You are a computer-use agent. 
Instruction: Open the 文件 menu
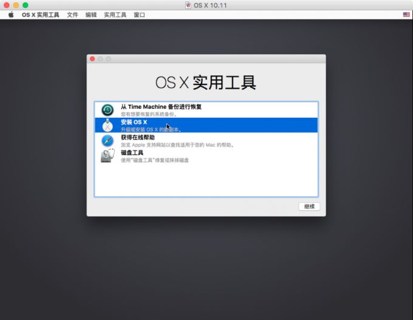pos(72,15)
